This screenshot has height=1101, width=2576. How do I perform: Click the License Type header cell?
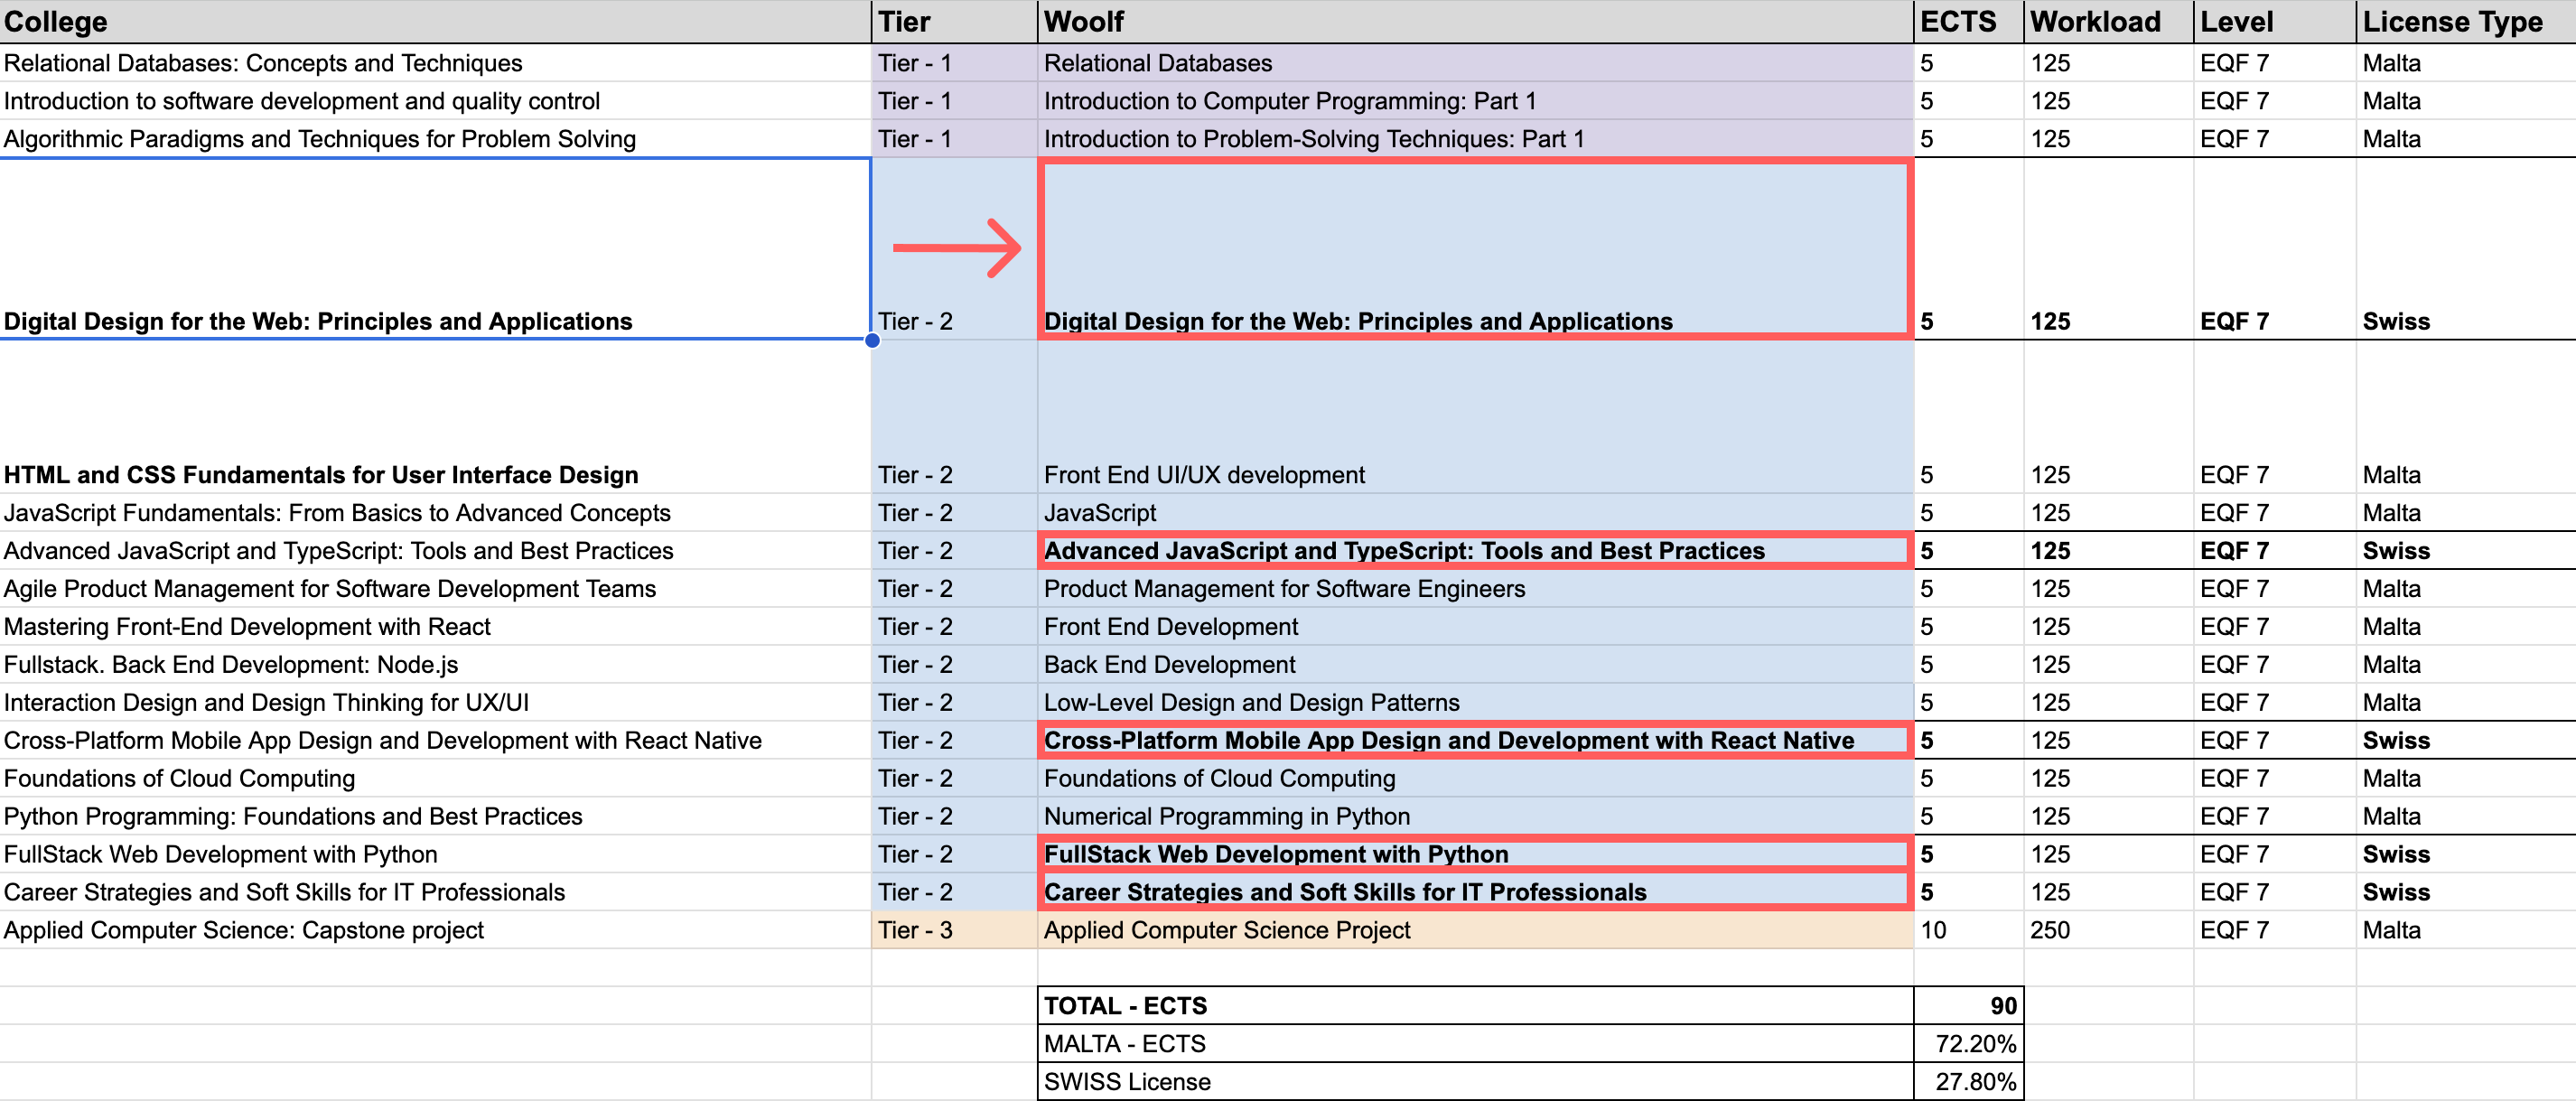pyautogui.click(x=2464, y=21)
